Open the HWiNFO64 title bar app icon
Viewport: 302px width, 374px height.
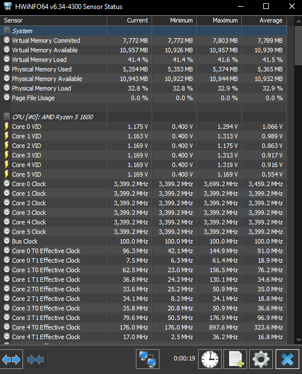click(x=8, y=6)
